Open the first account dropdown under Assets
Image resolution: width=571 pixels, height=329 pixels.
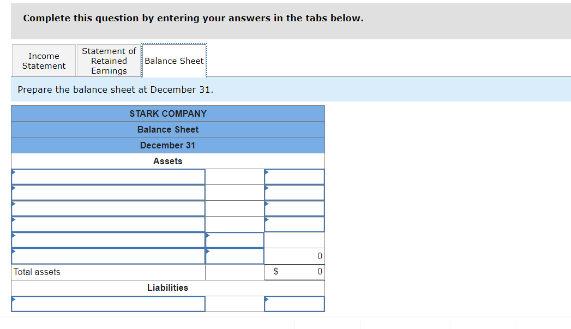tap(107, 176)
